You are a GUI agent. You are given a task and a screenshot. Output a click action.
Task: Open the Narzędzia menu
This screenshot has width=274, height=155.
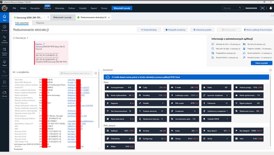point(35,8)
